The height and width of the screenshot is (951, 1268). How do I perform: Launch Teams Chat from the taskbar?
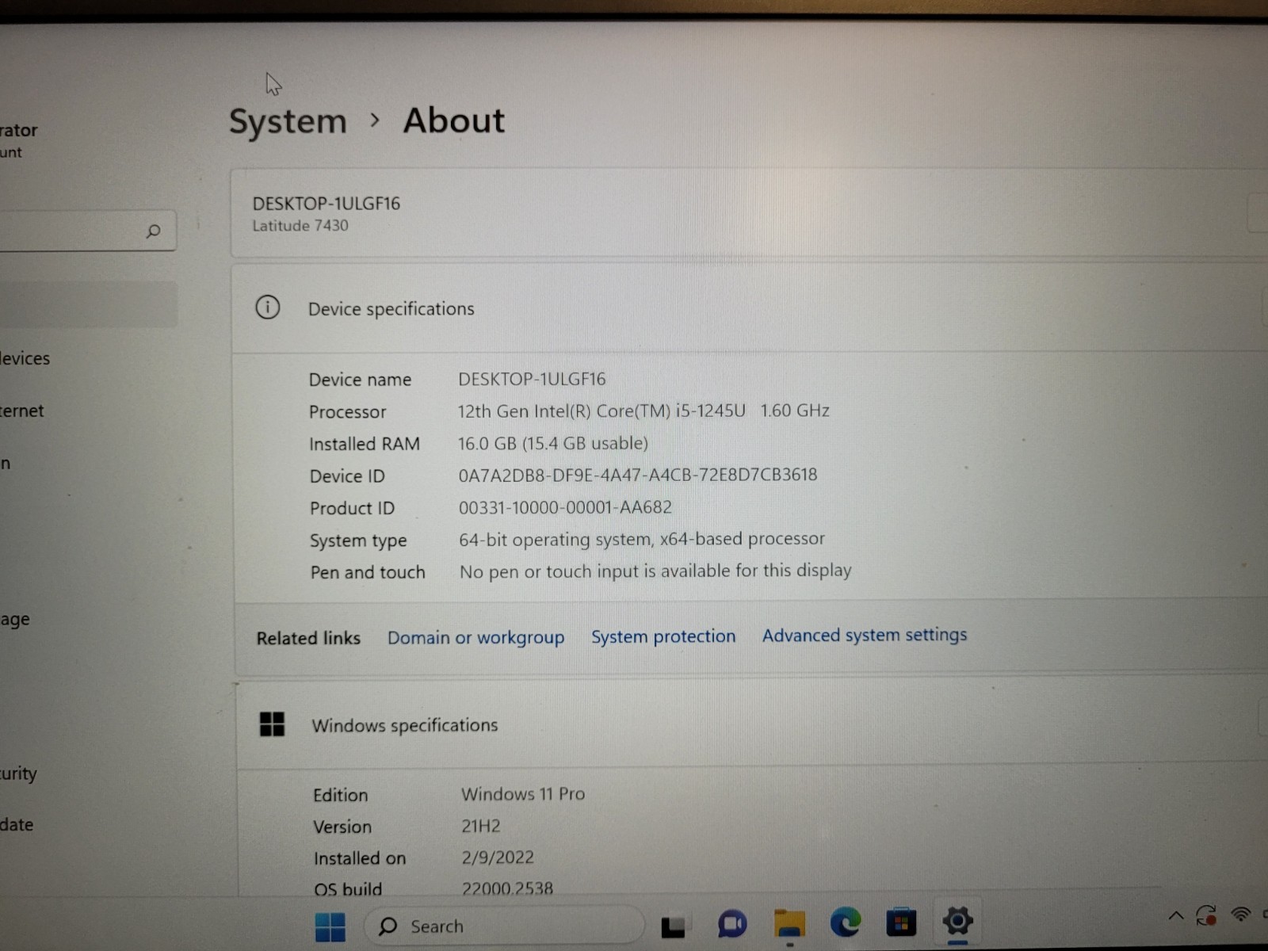tap(732, 923)
